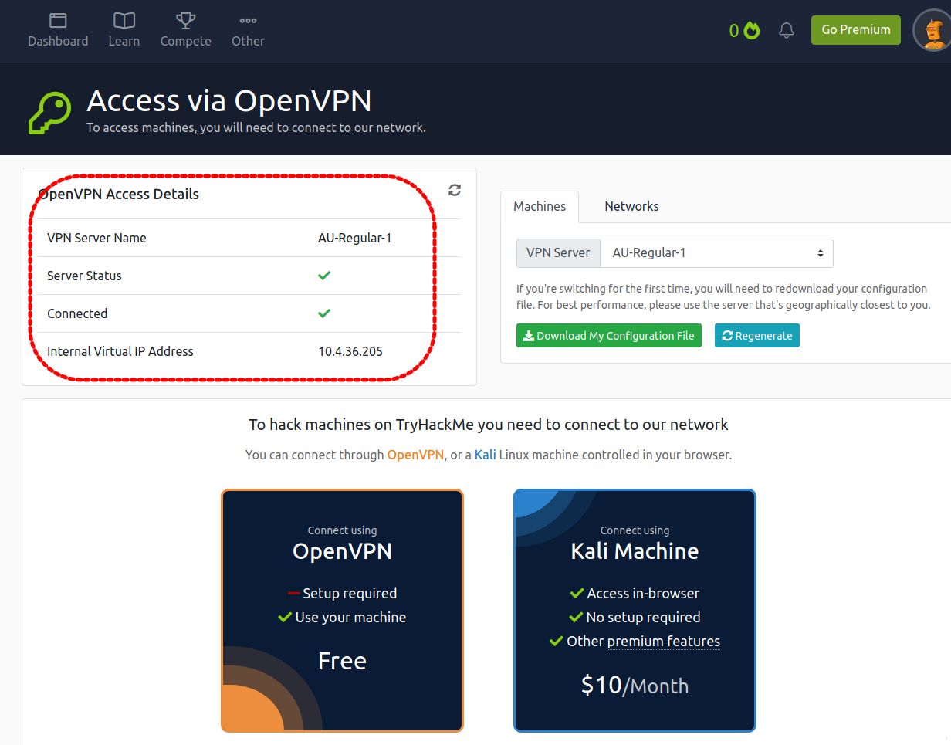Click the Internal Virtual IP Address label
Viewport: 951px width, 745px height.
point(120,351)
